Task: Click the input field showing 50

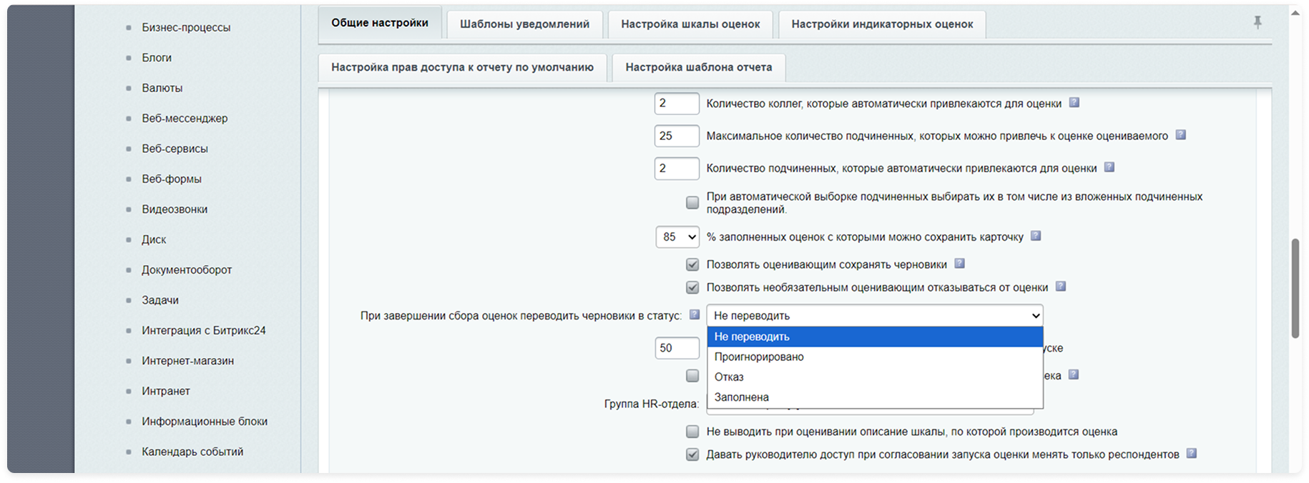Action: pyautogui.click(x=677, y=348)
